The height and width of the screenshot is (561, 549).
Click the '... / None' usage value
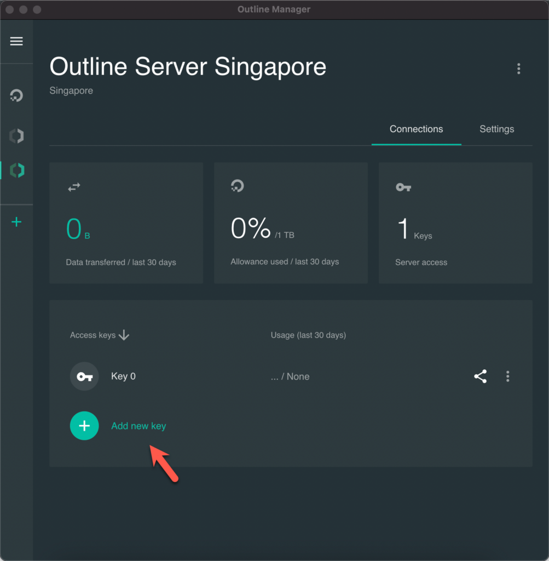(290, 376)
